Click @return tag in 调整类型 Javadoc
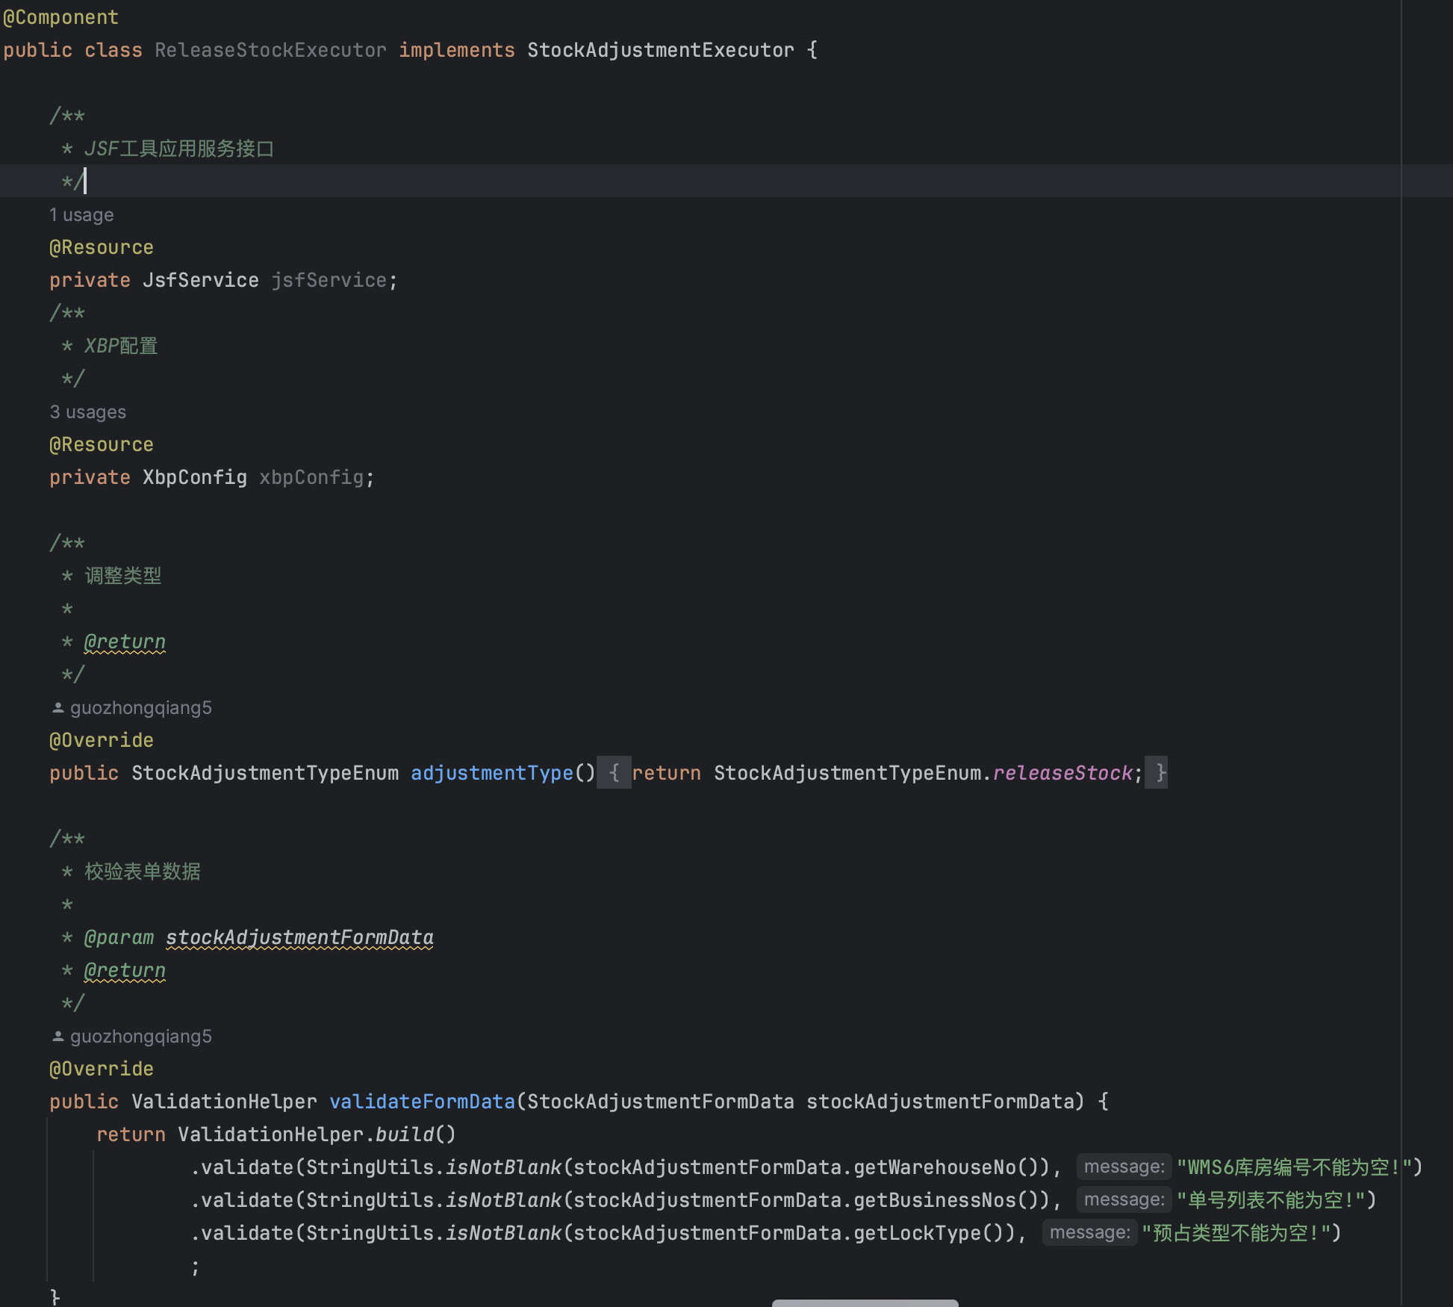This screenshot has width=1453, height=1307. [x=124, y=642]
